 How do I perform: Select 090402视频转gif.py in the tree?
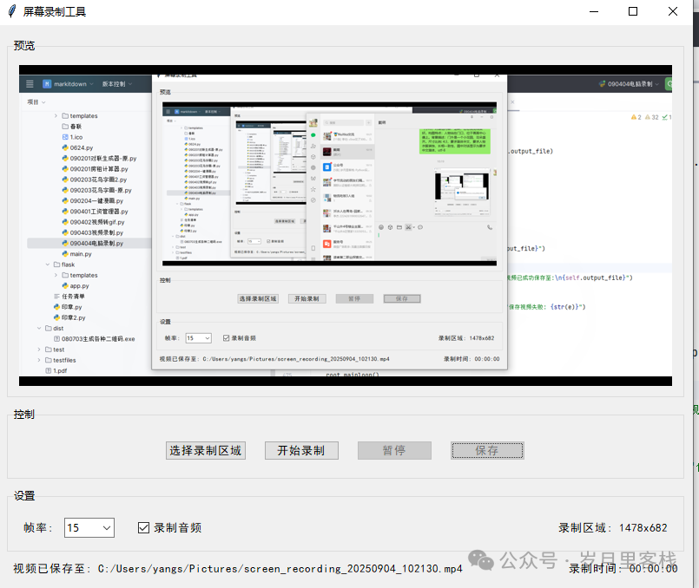click(x=93, y=222)
